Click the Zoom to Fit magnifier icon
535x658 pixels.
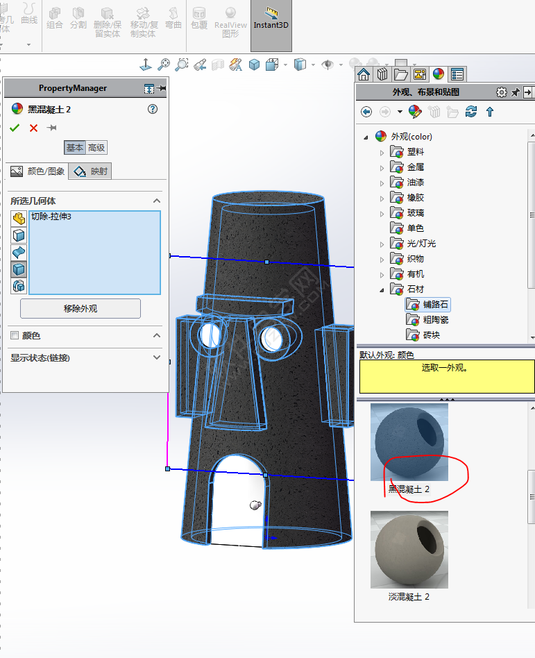[164, 65]
